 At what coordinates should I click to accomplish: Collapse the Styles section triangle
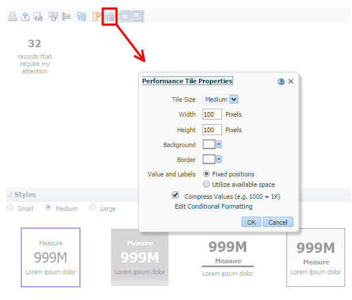pyautogui.click(x=9, y=194)
